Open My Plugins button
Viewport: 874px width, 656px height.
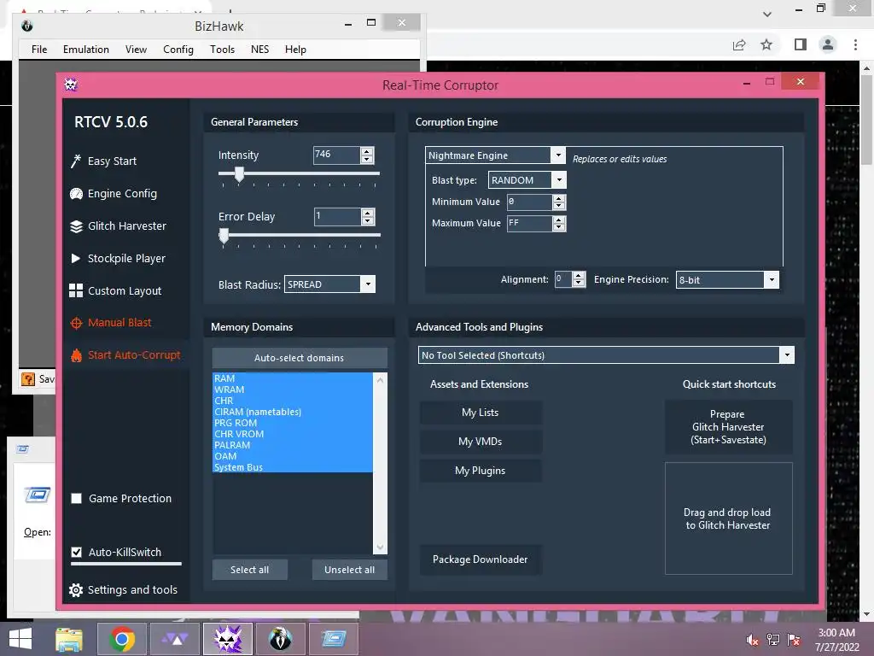coord(481,471)
